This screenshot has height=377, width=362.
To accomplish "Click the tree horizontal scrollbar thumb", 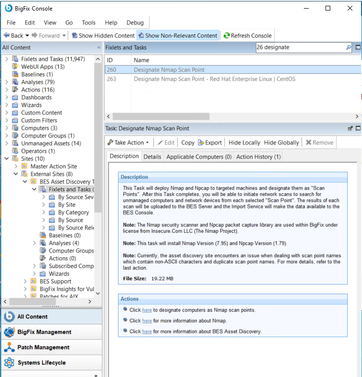I will (x=33, y=301).
